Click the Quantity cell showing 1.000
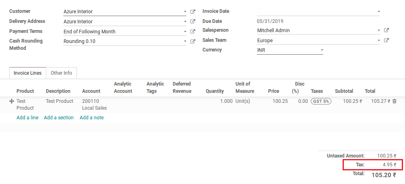The height and width of the screenshot is (184, 405). point(226,101)
